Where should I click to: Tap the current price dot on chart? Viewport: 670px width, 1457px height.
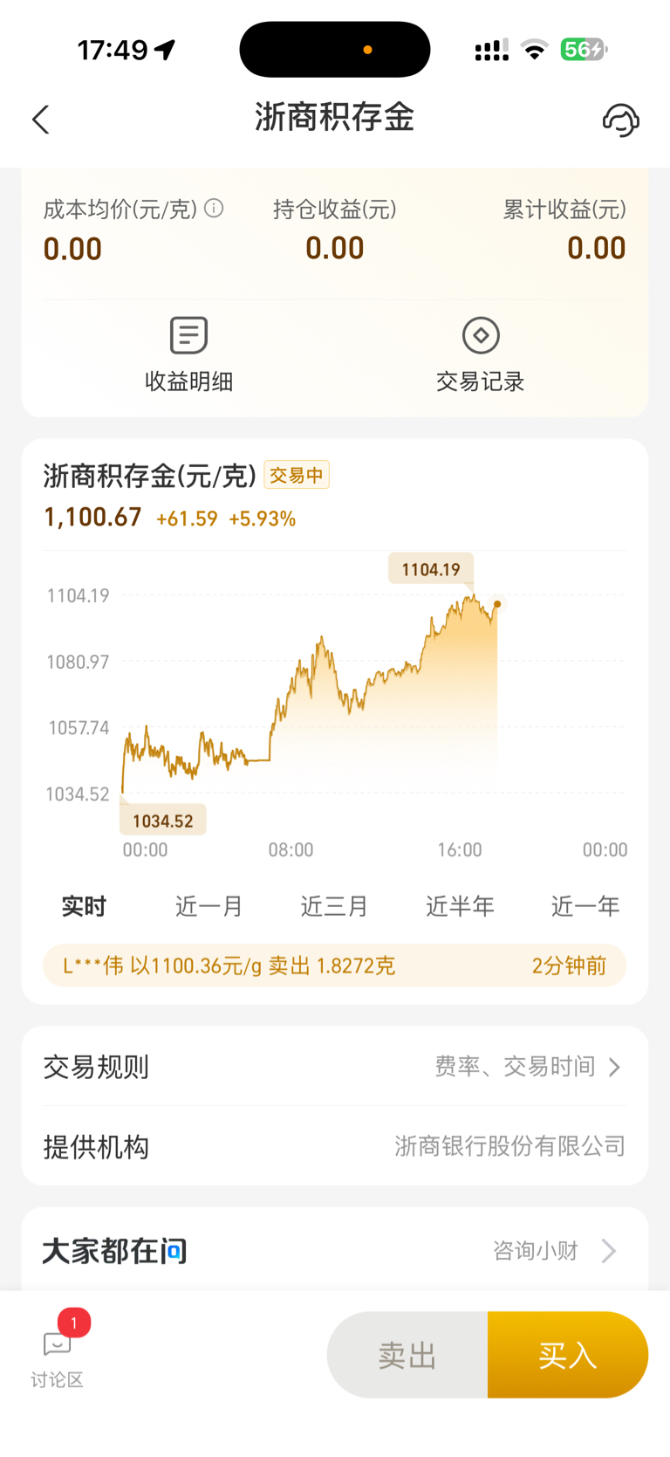point(497,604)
